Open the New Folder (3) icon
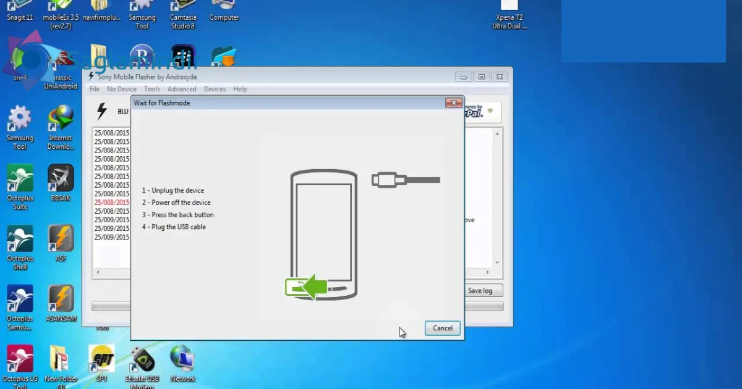The height and width of the screenshot is (389, 742). pyautogui.click(x=61, y=367)
